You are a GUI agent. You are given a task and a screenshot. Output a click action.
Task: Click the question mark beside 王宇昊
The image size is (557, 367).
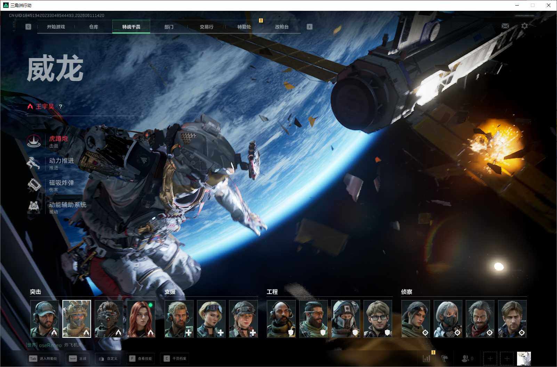(x=60, y=107)
